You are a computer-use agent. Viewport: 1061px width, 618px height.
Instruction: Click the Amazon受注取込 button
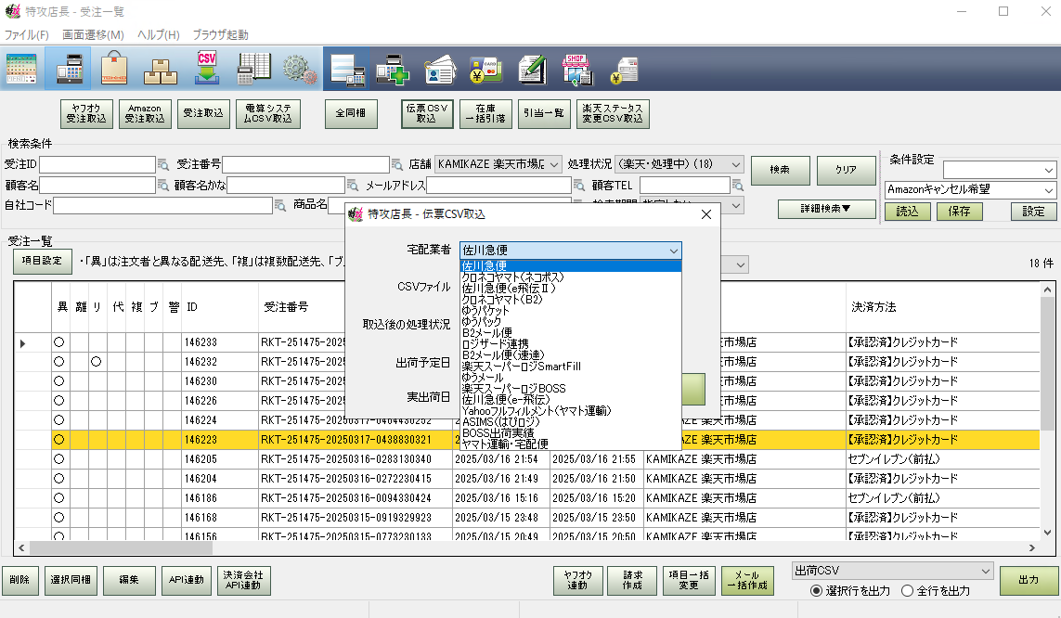(145, 113)
